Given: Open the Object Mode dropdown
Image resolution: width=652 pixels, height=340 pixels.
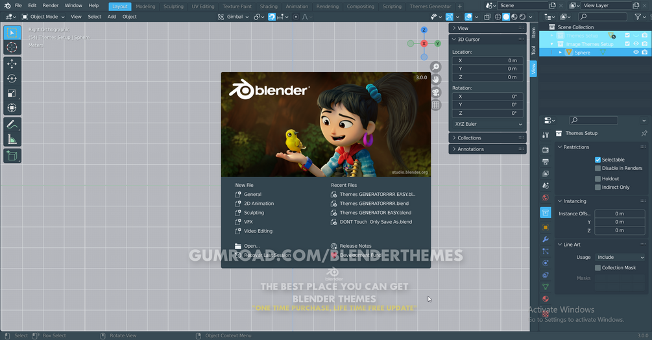Looking at the screenshot, I should click(x=43, y=17).
